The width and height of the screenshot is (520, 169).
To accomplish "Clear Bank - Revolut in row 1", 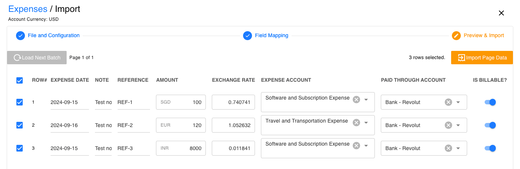I will point(449,102).
